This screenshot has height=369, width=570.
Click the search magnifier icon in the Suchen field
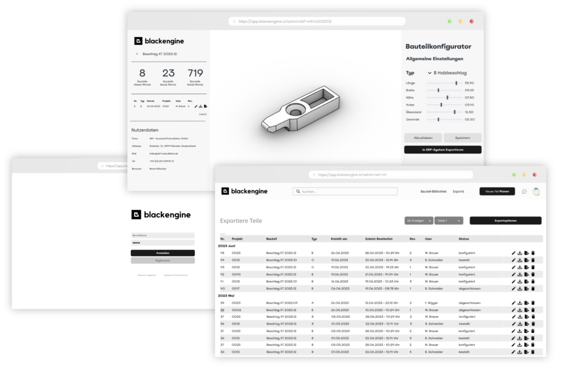[x=298, y=191]
